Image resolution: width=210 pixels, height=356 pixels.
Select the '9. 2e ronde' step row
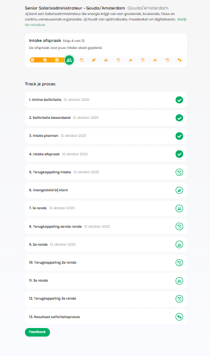click(x=106, y=245)
